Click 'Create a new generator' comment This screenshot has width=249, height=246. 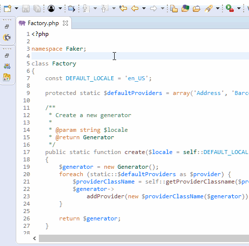point(93,115)
